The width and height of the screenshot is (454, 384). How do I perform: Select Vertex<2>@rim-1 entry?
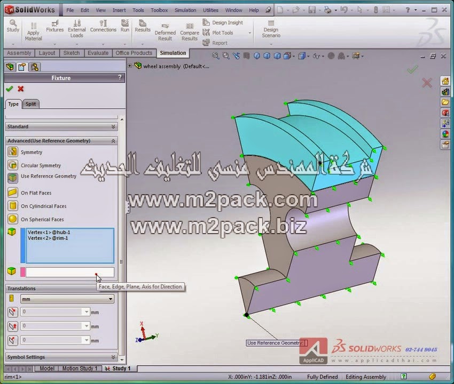tap(48, 238)
